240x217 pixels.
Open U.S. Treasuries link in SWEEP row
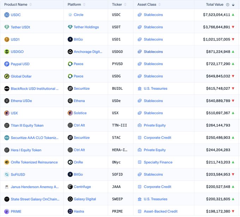(x=156, y=199)
